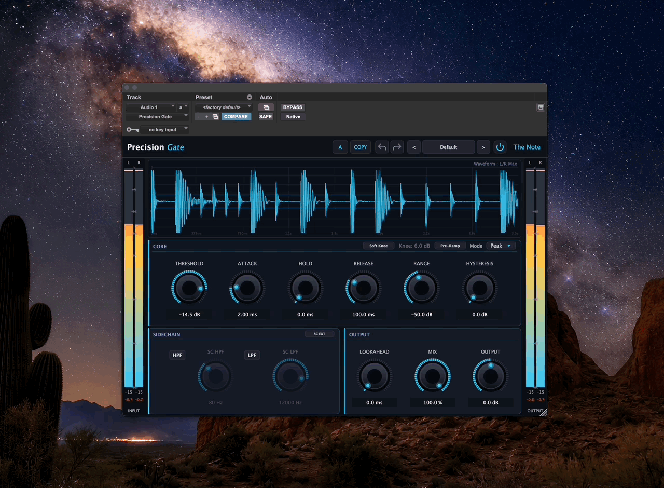Go to next preset arrow
Screen dimensions: 664x488
[483, 147]
